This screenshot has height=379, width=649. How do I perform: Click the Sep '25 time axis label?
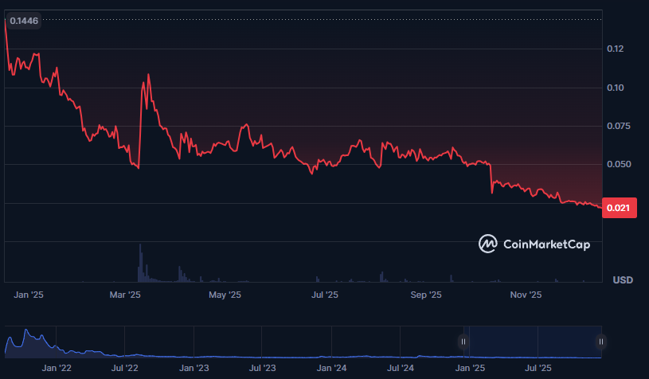coord(426,295)
